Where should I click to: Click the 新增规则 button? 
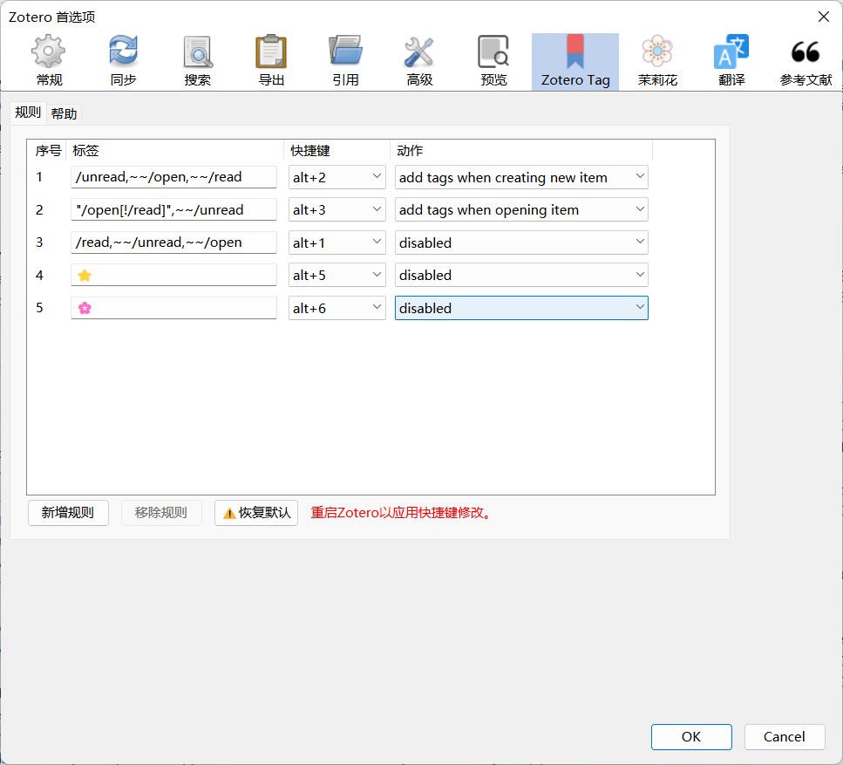coord(68,513)
